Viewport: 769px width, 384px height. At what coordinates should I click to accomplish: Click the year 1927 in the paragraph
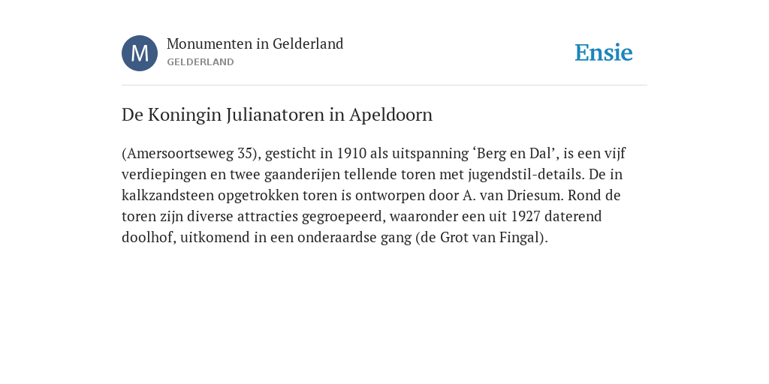click(526, 217)
